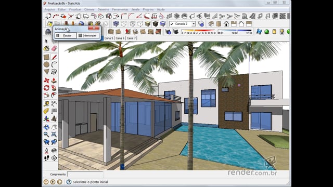
Task: Select the Polygon triangle tool
Action: [46, 72]
